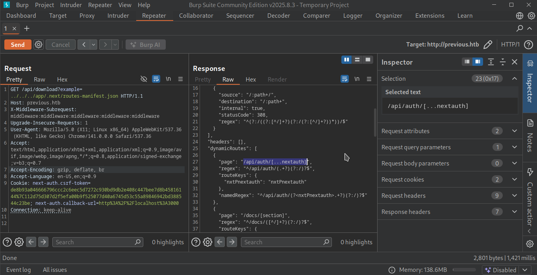537x275 pixels.
Task: Open the Hex tab in Response
Action: (251, 79)
